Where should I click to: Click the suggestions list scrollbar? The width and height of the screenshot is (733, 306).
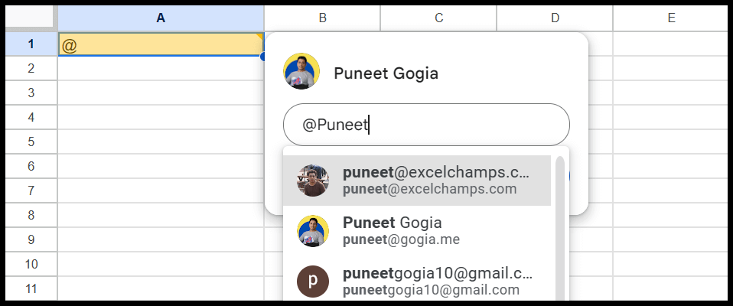coord(559,228)
